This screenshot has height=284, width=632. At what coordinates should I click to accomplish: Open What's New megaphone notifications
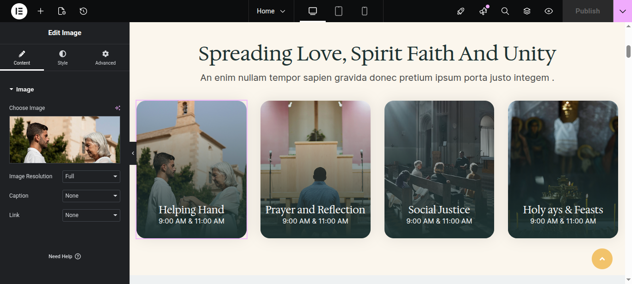tap(483, 11)
